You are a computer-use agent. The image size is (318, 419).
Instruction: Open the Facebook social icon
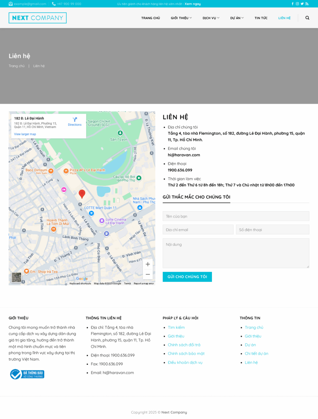point(293,4)
